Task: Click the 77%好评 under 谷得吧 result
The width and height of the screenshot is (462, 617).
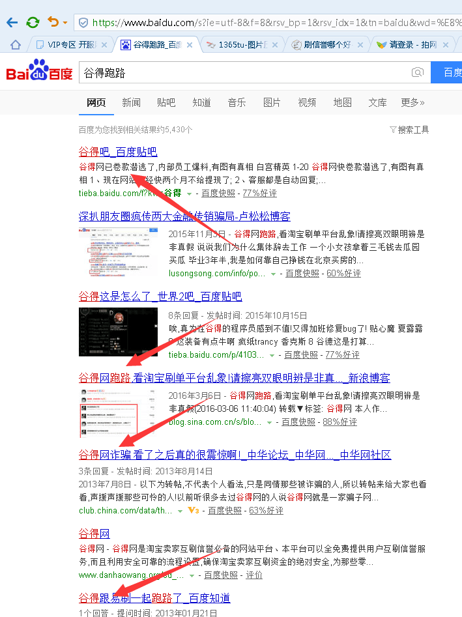Action: (x=260, y=194)
